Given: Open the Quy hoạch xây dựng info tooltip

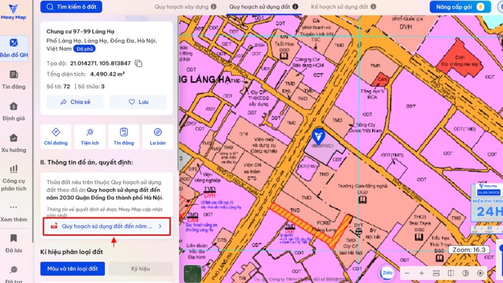Looking at the screenshot, I should (215, 7).
